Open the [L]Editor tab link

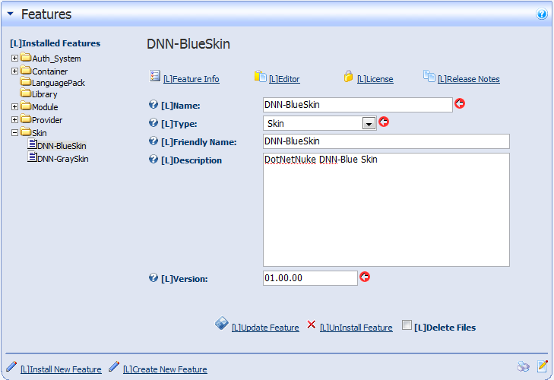coord(284,79)
